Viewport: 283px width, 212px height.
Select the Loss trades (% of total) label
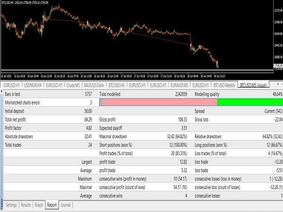(x=210, y=153)
